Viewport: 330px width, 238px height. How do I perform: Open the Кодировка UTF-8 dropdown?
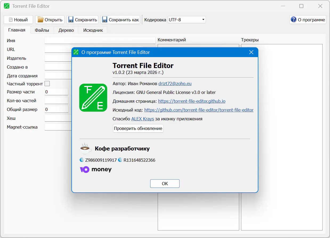[x=187, y=20]
